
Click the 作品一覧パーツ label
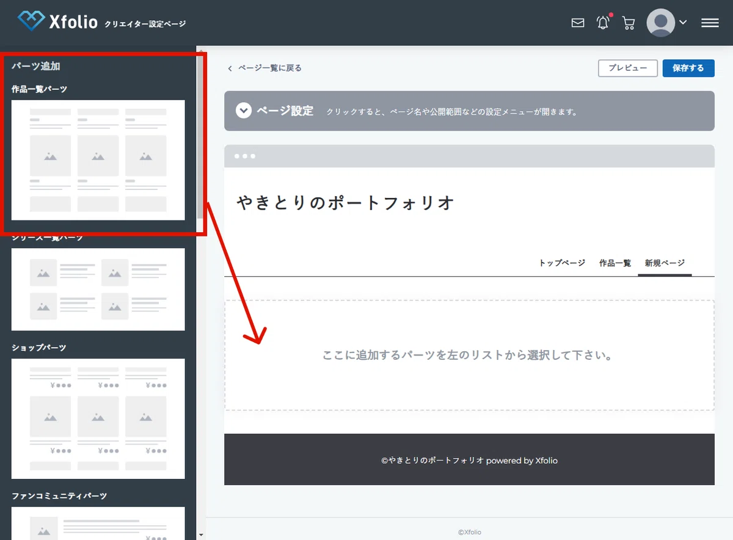(40, 89)
